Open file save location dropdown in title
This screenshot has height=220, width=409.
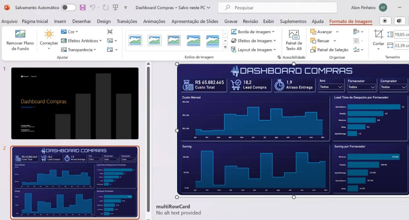click(209, 8)
